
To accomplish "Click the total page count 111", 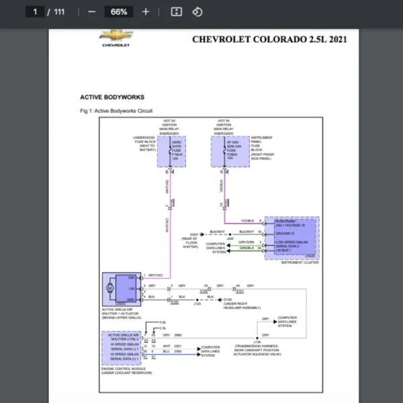I will click(x=59, y=12).
